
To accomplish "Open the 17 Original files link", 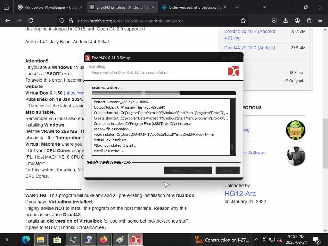I will click(293, 81).
